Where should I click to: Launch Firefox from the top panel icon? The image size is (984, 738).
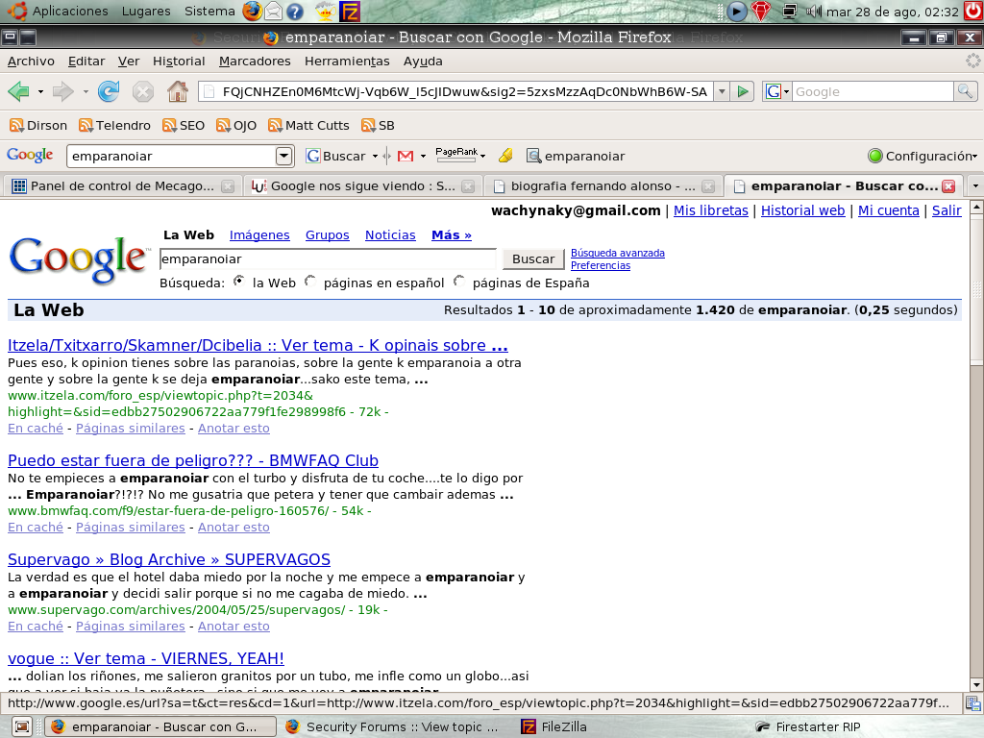point(253,11)
